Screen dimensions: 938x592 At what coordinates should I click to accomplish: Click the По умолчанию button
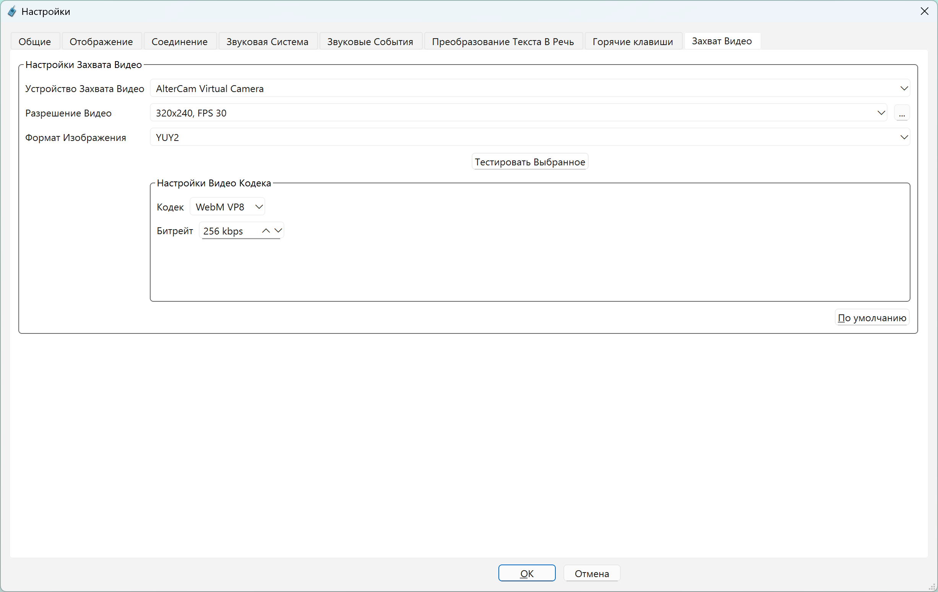tap(872, 318)
